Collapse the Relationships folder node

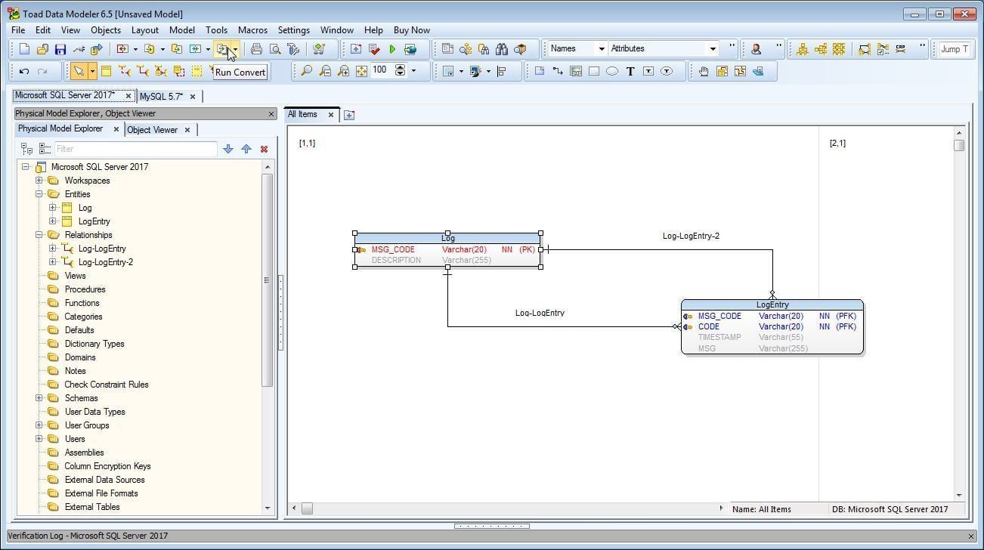coord(39,235)
